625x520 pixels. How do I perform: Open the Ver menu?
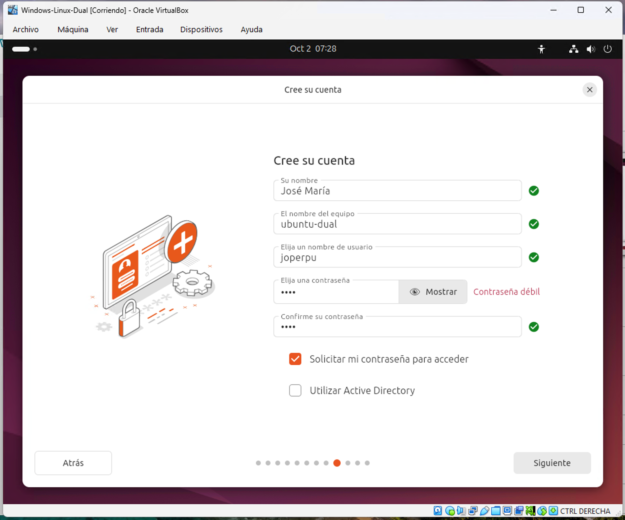click(x=112, y=29)
